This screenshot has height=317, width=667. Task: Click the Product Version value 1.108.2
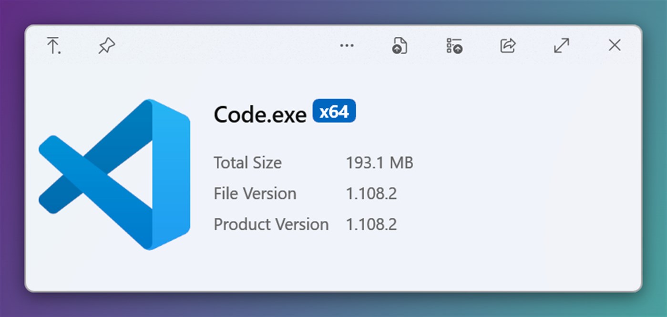371,224
